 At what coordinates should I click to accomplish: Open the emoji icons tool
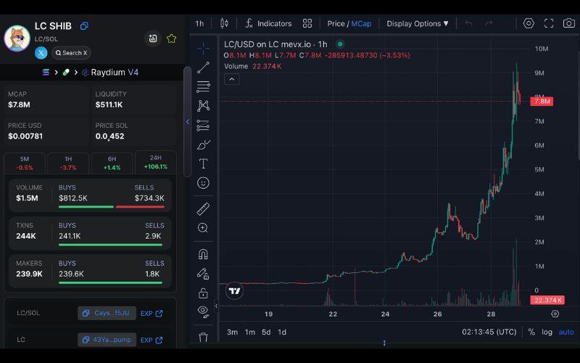[x=203, y=183]
